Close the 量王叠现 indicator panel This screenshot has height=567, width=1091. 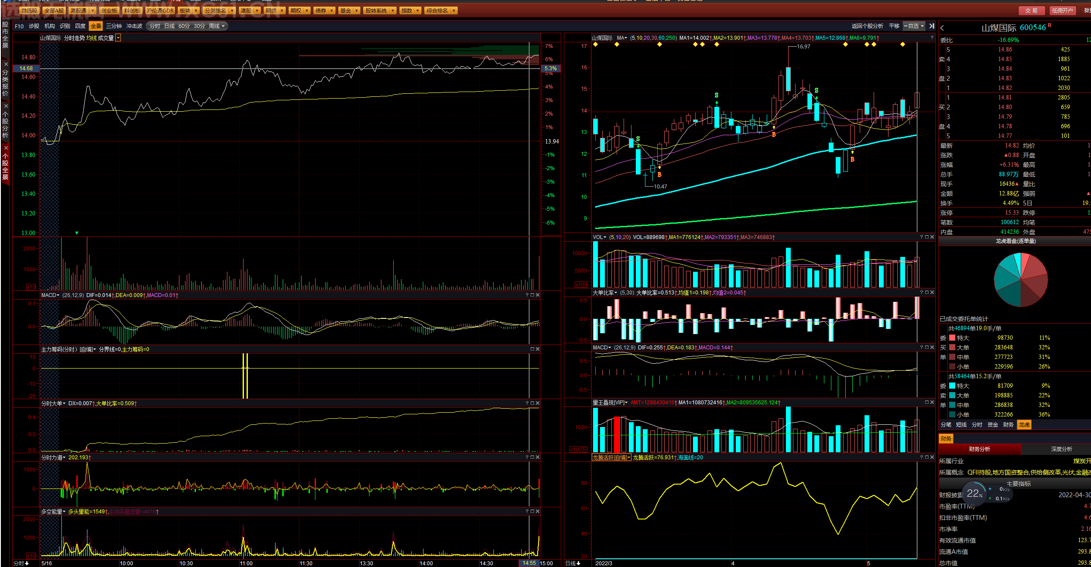tap(932, 403)
